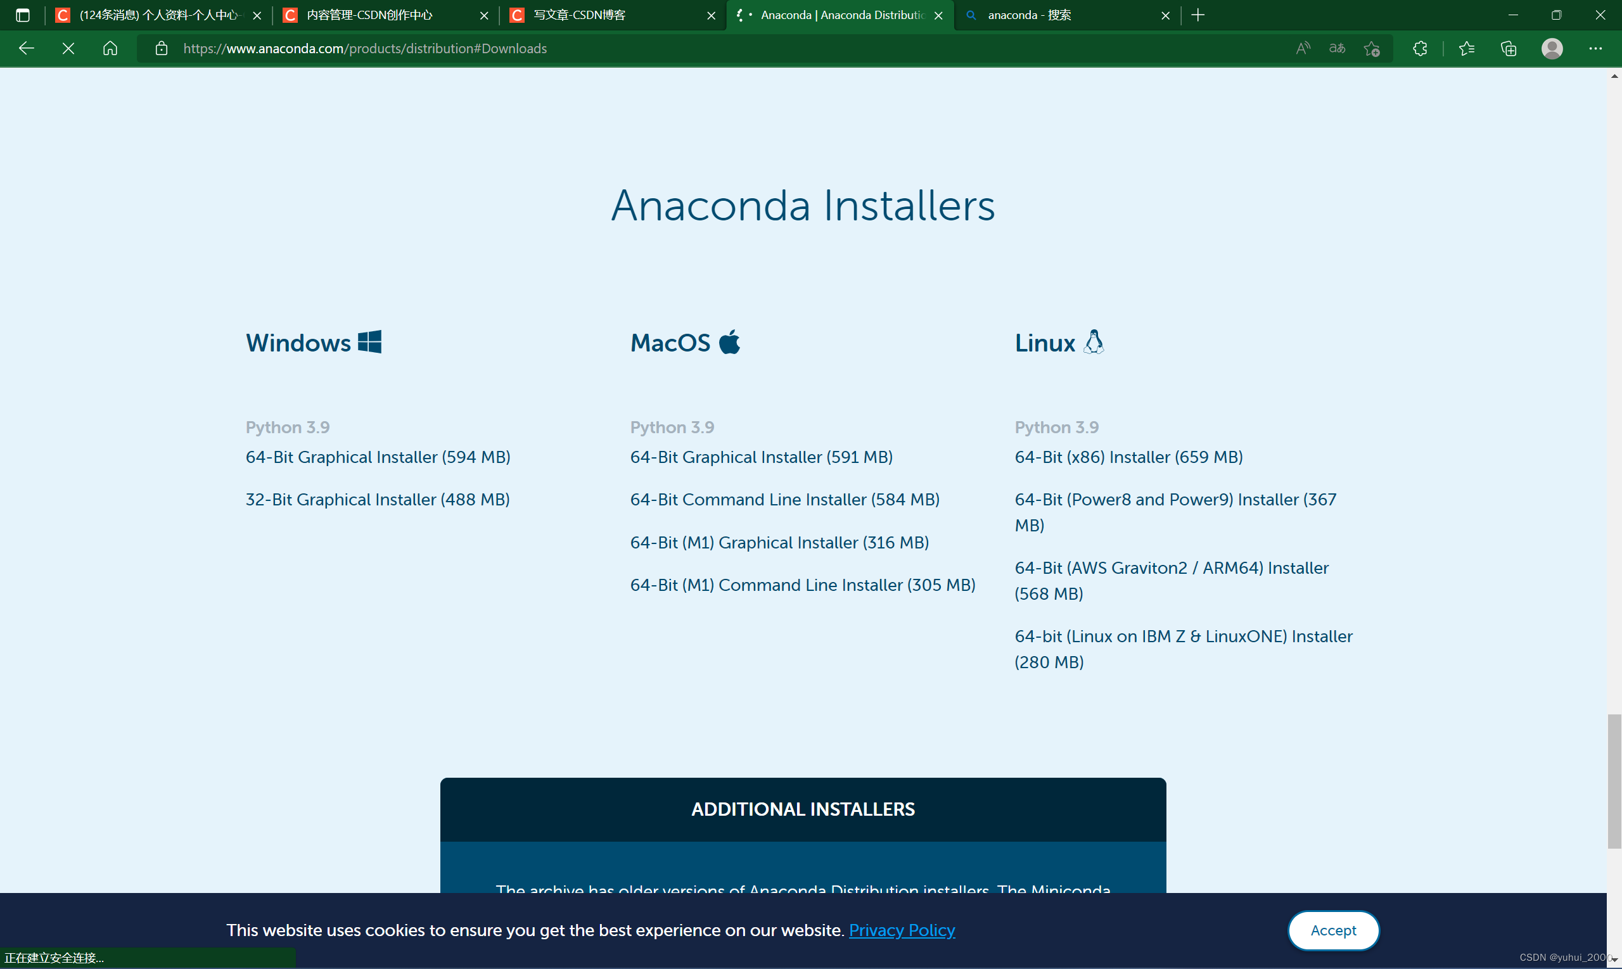The width and height of the screenshot is (1622, 969).
Task: Click the Linux column heading text
Action: 1045,343
